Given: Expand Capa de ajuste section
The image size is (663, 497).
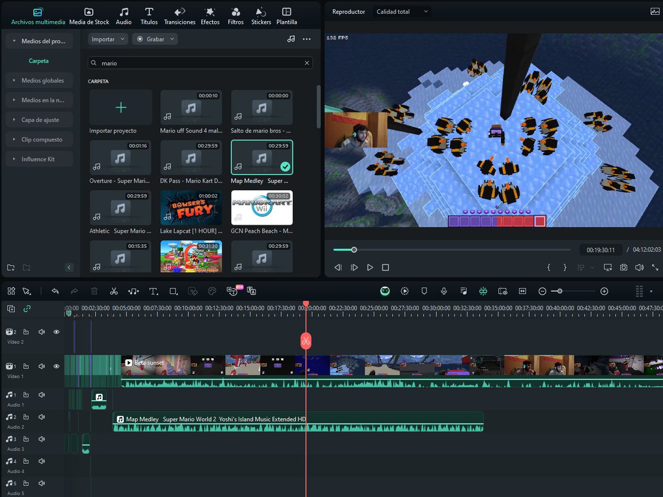Looking at the screenshot, I should pos(39,119).
